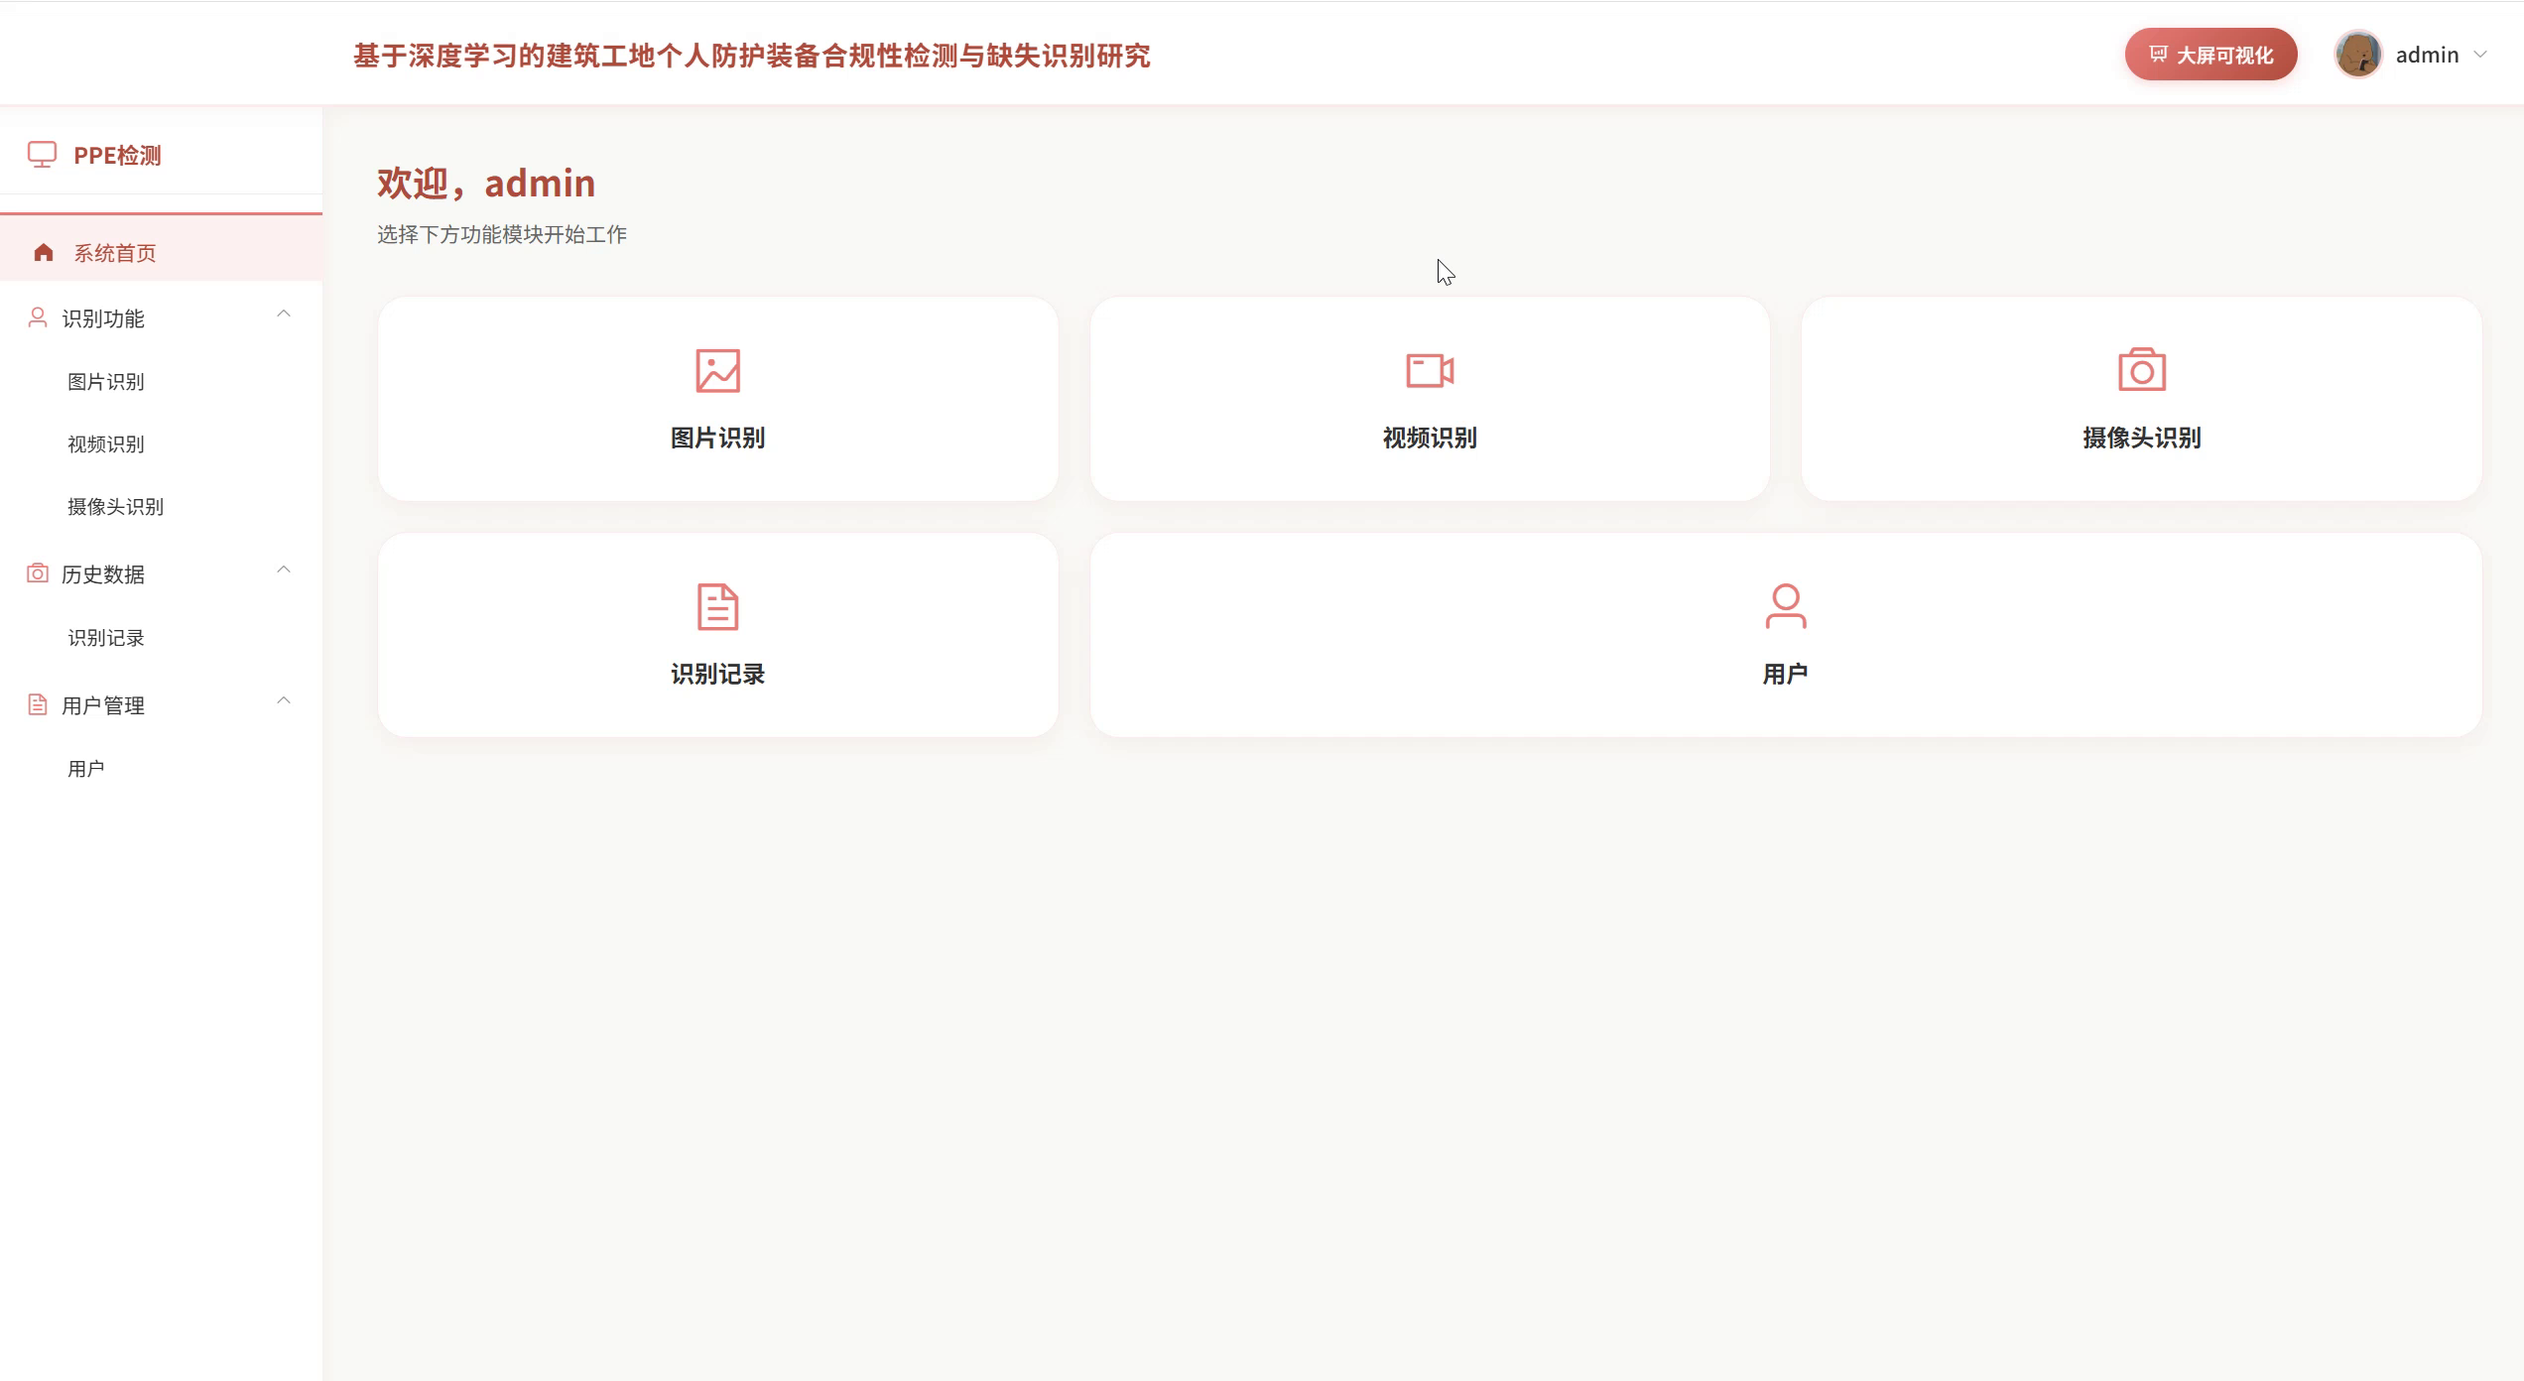Click the PPE检测 sidebar title text
The width and height of the screenshot is (2524, 1381).
tap(117, 156)
